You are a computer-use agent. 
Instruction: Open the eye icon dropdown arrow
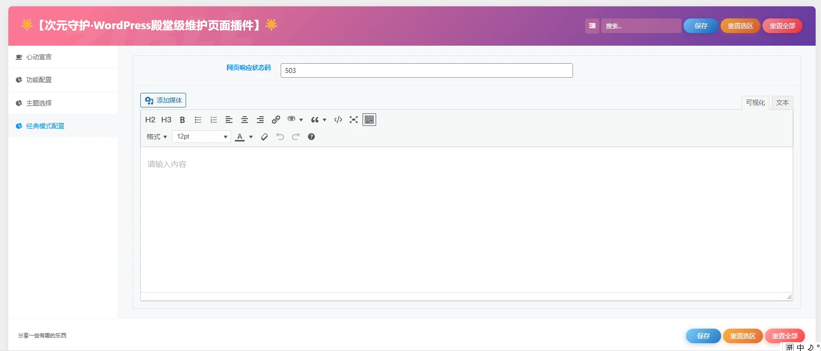coord(301,120)
